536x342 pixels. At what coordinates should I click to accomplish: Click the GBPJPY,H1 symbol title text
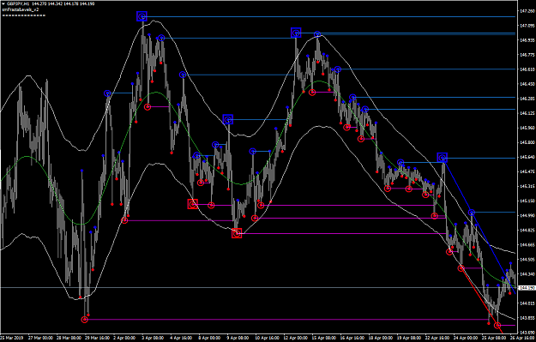[18, 3]
